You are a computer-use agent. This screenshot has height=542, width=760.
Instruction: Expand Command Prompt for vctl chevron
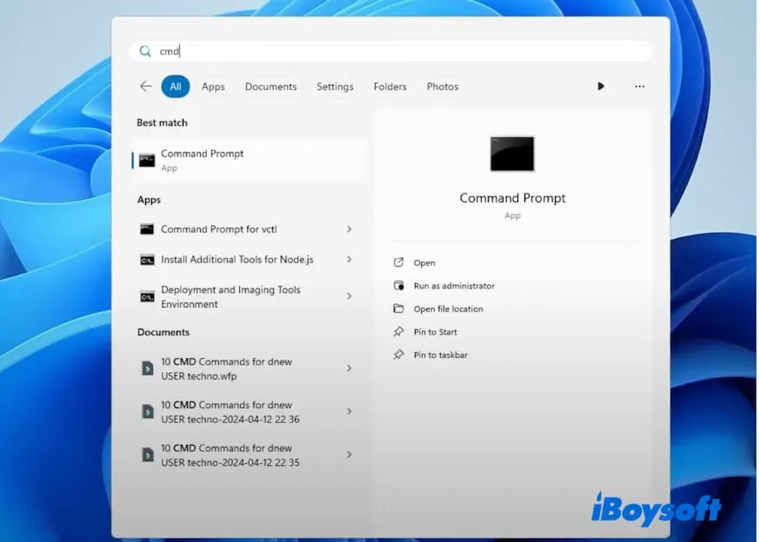point(349,229)
